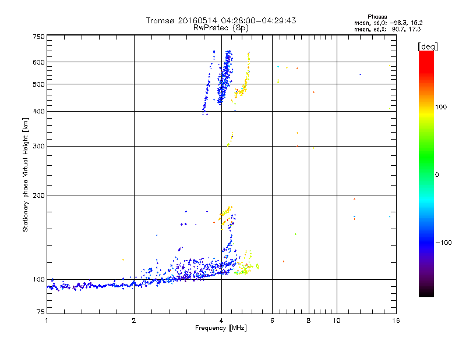Image resolution: width=466 pixels, height=349 pixels.
Task: Click the "Stationary phase Virtual Height [km]" axis label
Action: [x=26, y=174]
